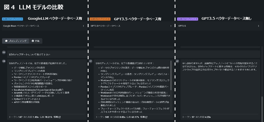Click the orange LLMブループリント2 badge
This screenshot has width=264, height=122.
[x=100, y=19]
